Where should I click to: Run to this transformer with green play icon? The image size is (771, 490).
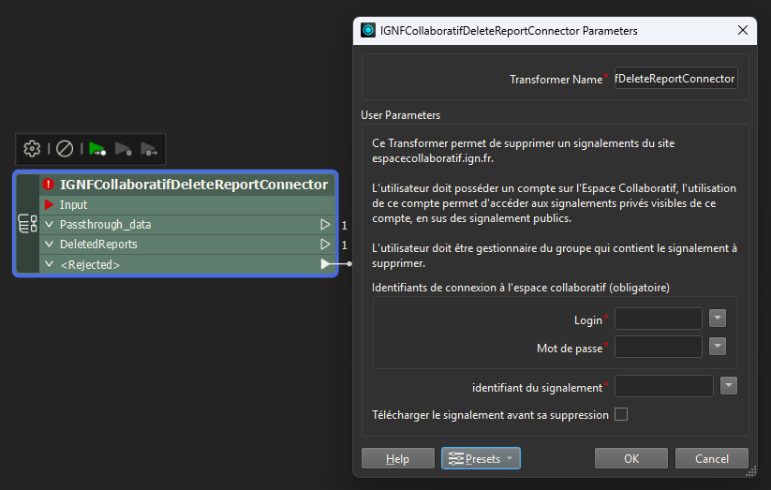[x=97, y=149]
